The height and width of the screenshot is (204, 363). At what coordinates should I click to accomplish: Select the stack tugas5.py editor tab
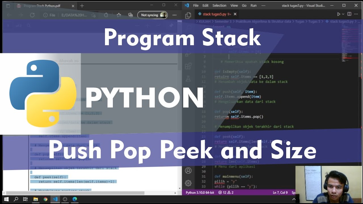click(x=217, y=14)
